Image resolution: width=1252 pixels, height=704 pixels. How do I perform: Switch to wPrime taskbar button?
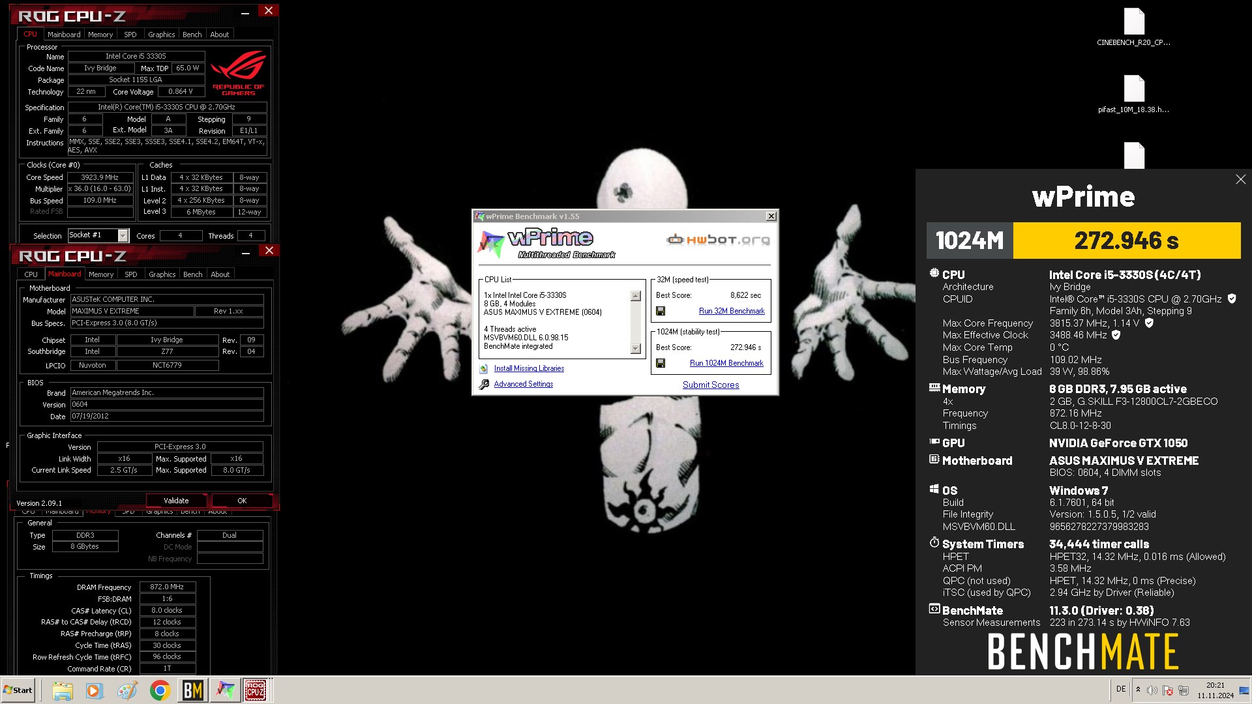[224, 690]
